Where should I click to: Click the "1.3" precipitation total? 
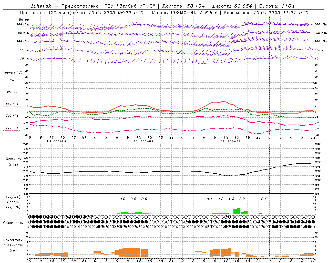(231, 199)
